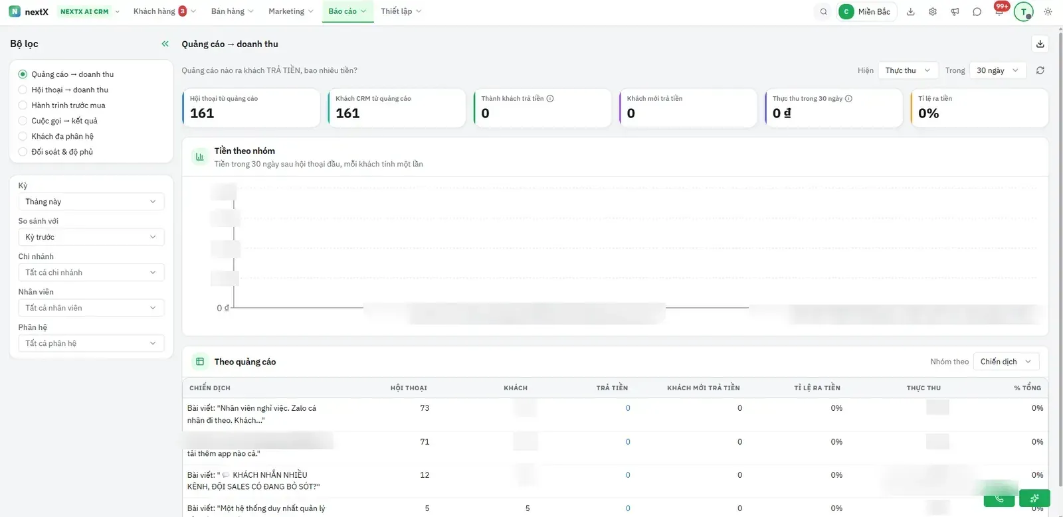Expand the Tất cả chi nhánh dropdown
The height and width of the screenshot is (517, 1063).
[91, 272]
